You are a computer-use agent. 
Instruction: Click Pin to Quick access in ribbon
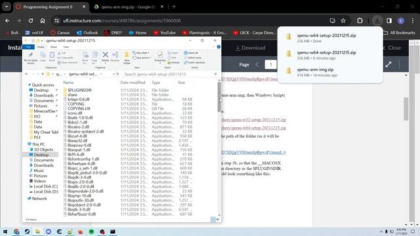pyautogui.click(x=31, y=58)
